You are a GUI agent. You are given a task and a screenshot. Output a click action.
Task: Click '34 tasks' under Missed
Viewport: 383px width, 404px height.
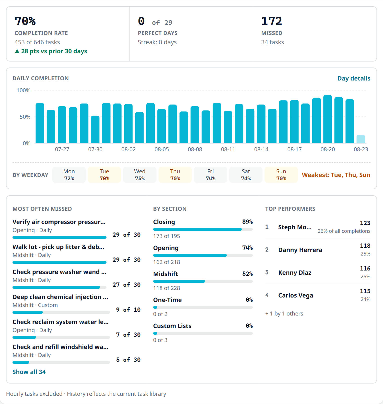coord(272,42)
